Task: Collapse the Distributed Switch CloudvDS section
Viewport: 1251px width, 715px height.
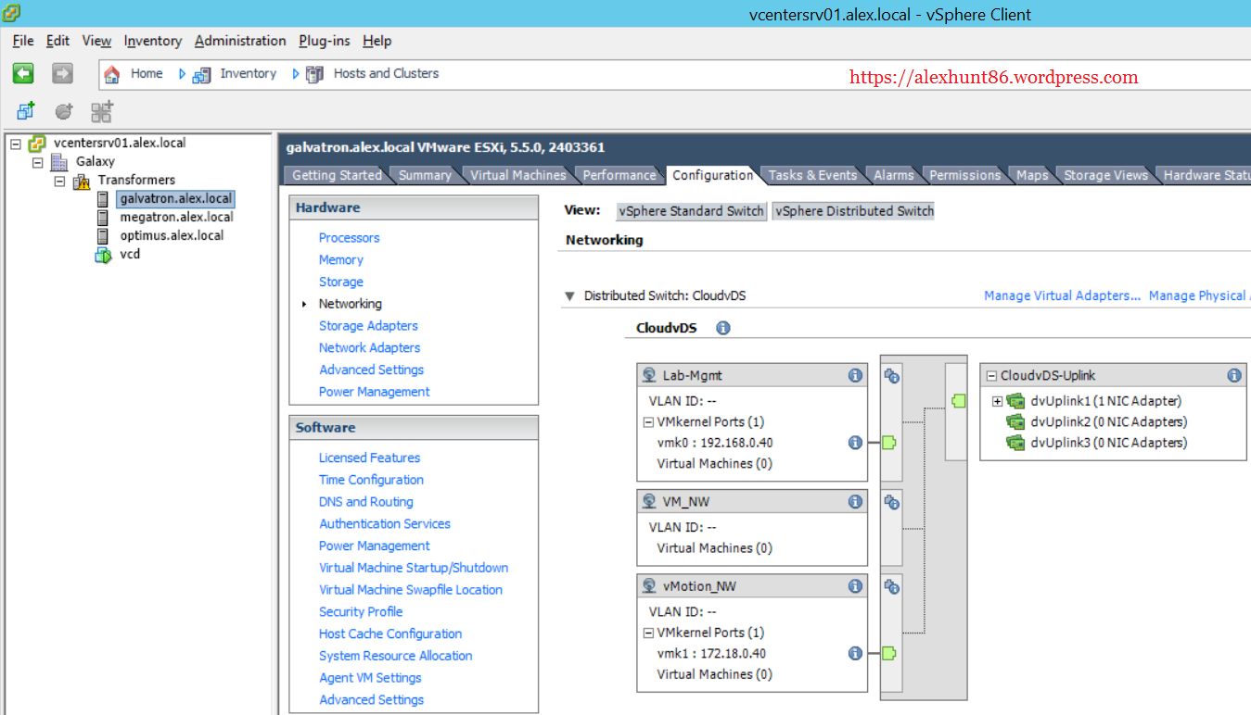Action: tap(569, 296)
